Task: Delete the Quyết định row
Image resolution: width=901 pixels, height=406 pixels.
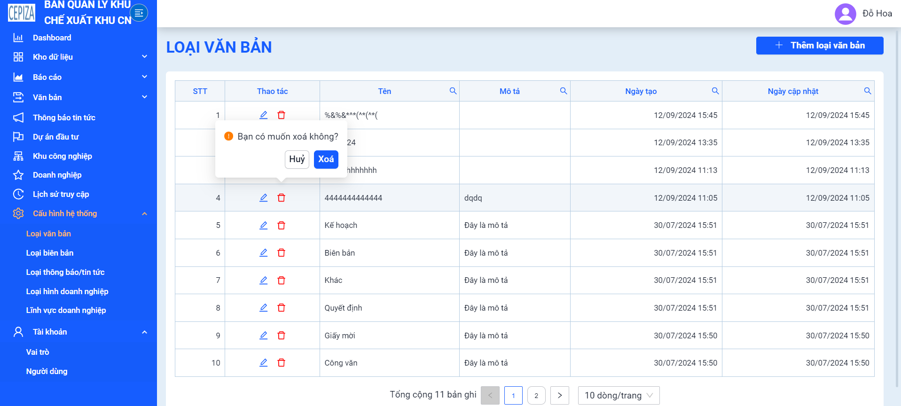Action: 281,308
